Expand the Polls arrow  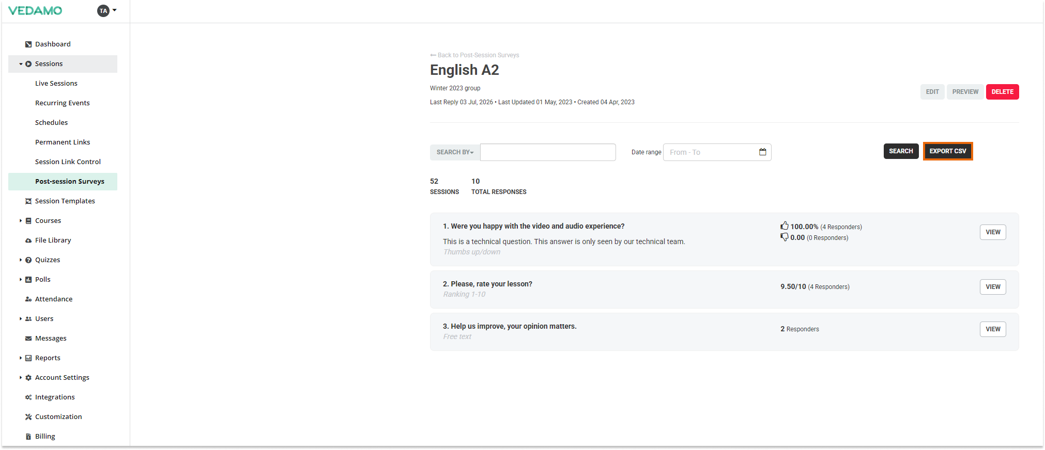(21, 280)
